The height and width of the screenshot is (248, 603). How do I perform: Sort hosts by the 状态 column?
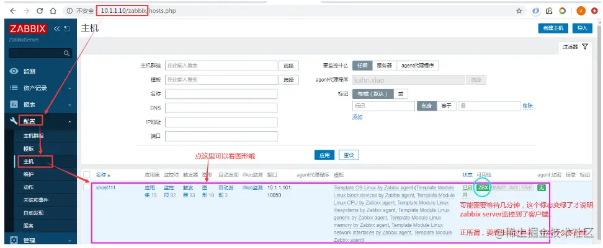point(467,175)
